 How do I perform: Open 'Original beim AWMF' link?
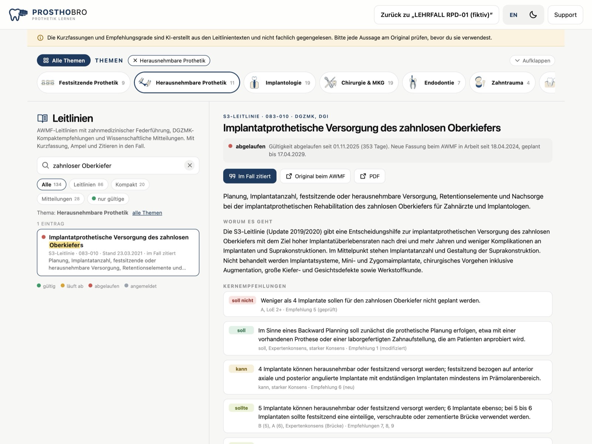[x=316, y=176]
